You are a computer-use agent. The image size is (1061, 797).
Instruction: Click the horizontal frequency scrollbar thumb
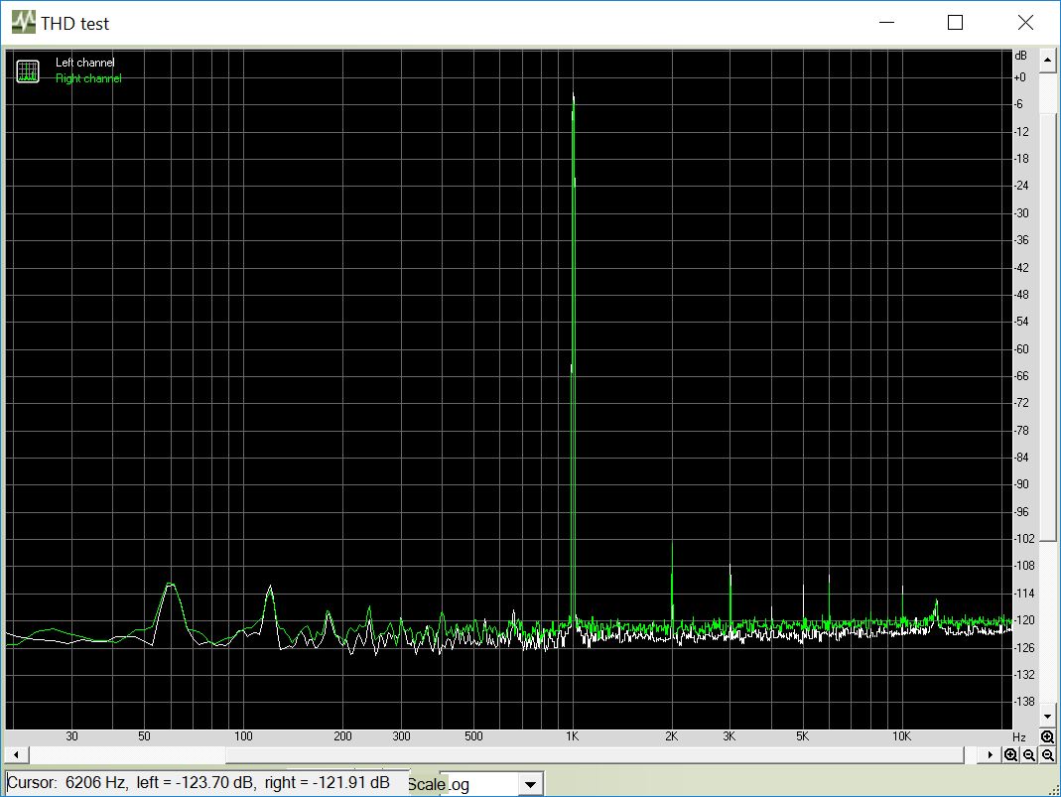pyautogui.click(x=595, y=754)
